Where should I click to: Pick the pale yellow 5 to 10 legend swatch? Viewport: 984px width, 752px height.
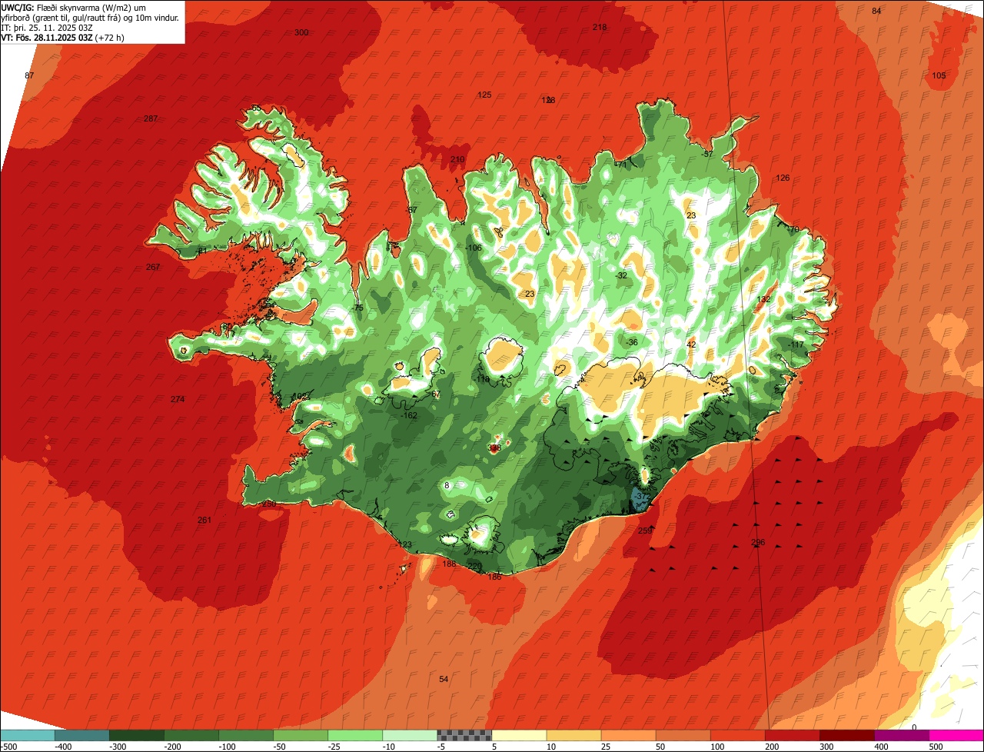click(518, 735)
